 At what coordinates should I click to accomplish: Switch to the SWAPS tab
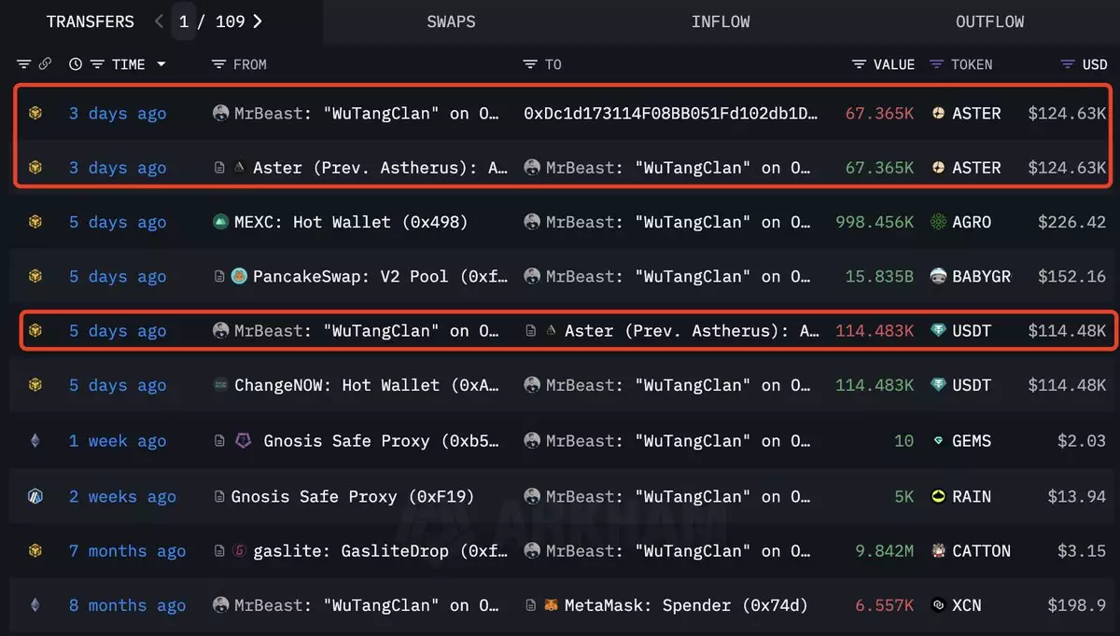(x=451, y=21)
